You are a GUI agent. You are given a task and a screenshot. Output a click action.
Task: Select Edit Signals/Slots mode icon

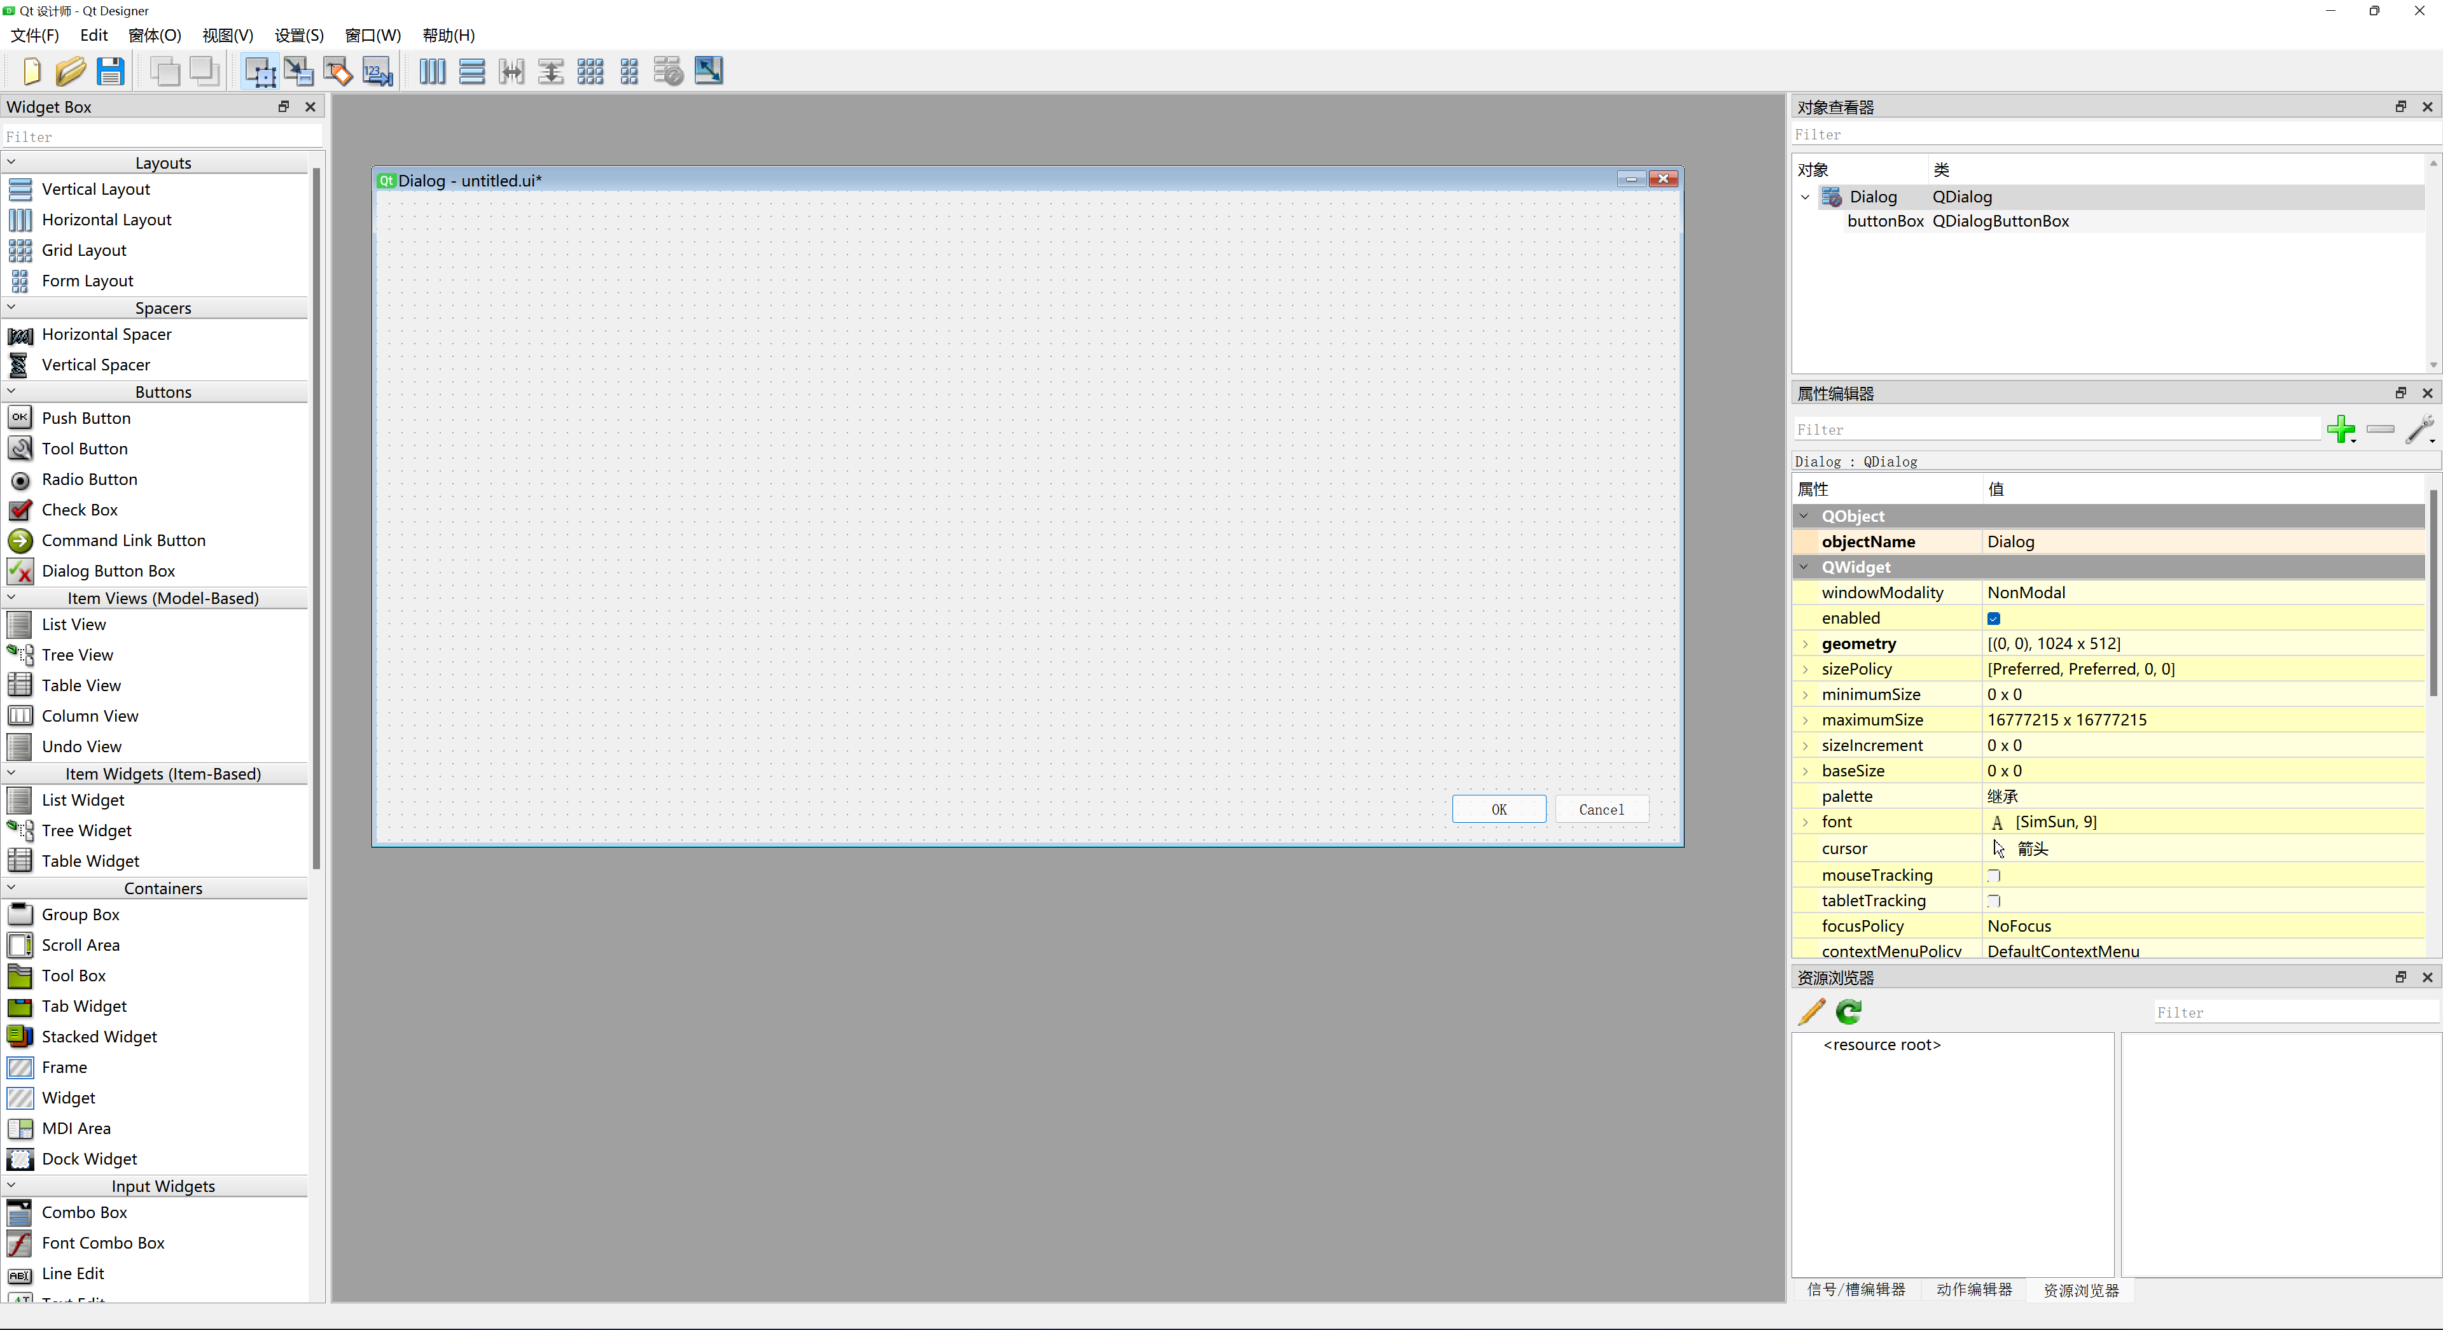(x=298, y=71)
